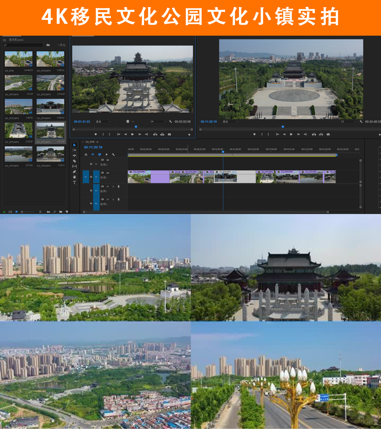The width and height of the screenshot is (381, 429).
Task: Switch Project panel to icon view
Action: [16, 212]
